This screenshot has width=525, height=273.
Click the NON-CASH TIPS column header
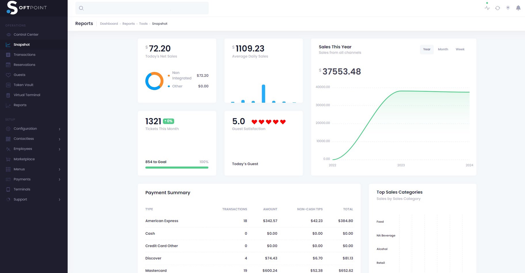pos(310,209)
